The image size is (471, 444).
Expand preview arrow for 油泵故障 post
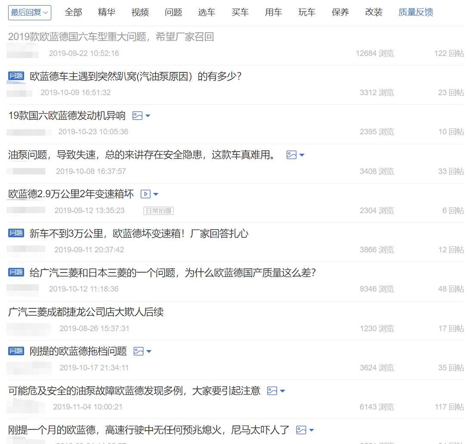point(282,391)
